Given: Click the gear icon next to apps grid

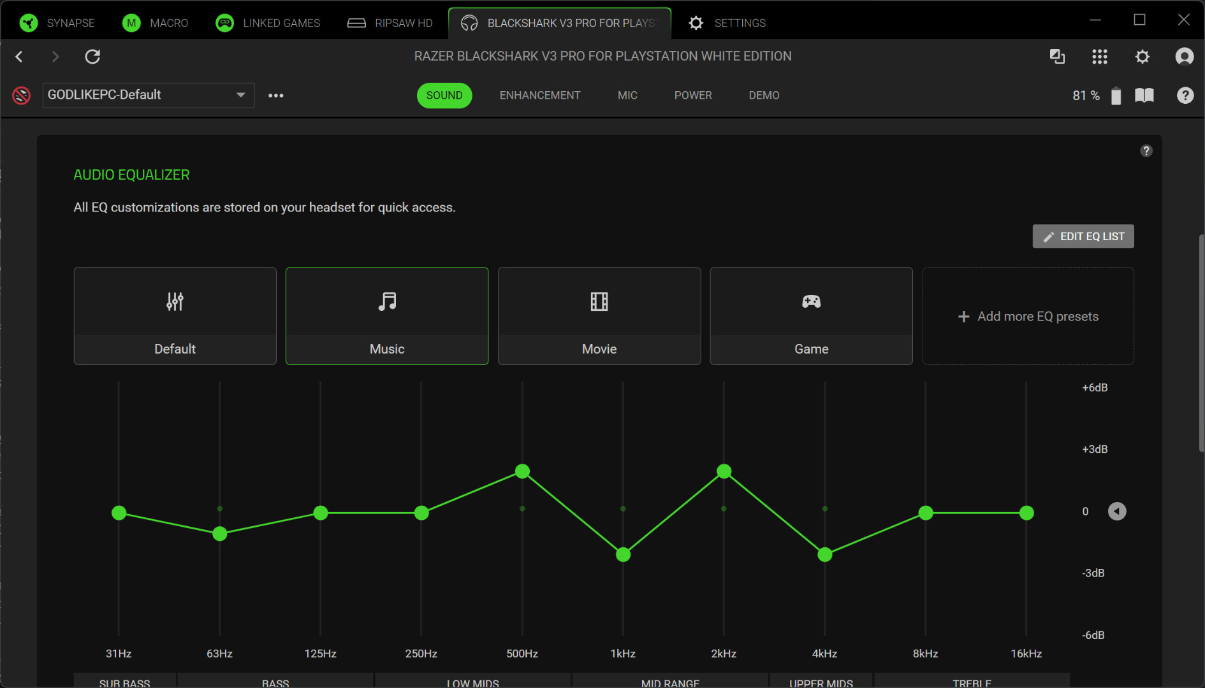Looking at the screenshot, I should pos(1142,57).
